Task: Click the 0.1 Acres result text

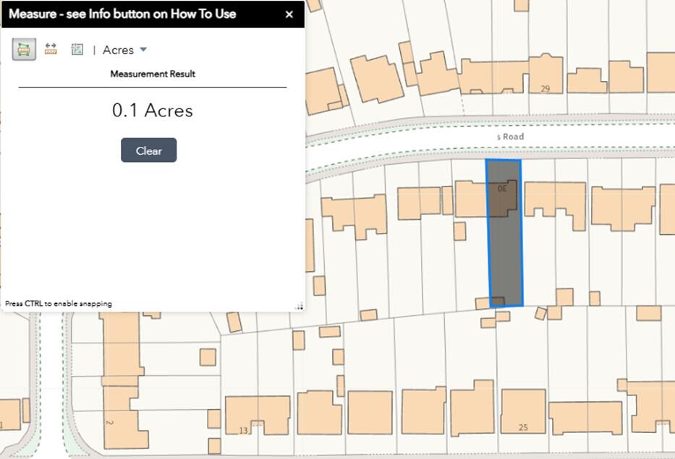Action: coord(152,111)
